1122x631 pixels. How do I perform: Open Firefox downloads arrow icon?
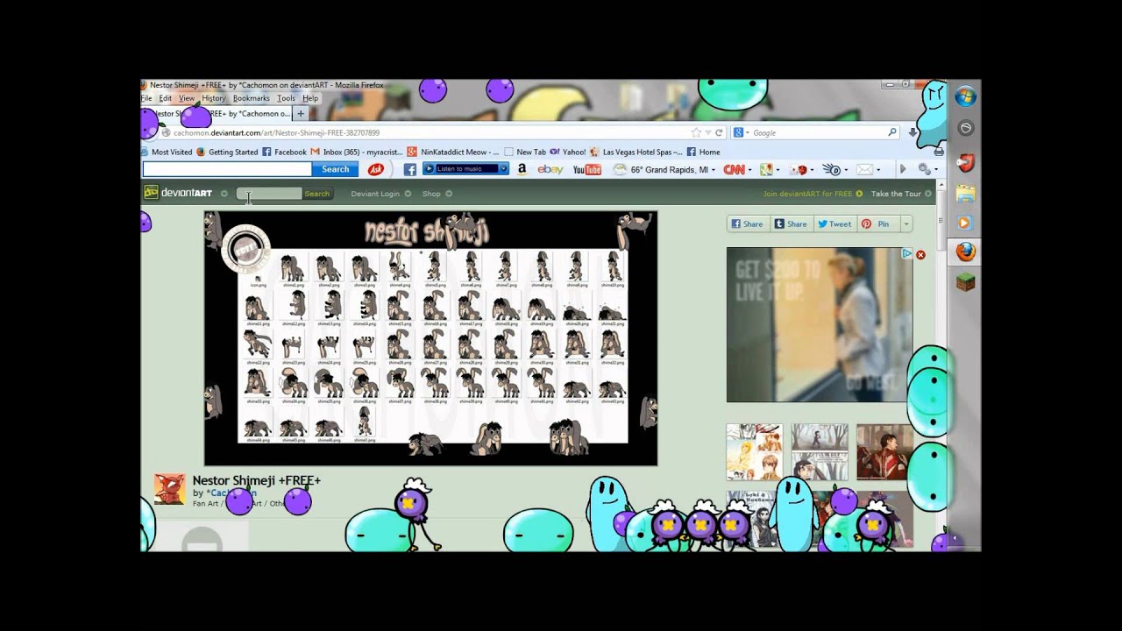tap(913, 132)
